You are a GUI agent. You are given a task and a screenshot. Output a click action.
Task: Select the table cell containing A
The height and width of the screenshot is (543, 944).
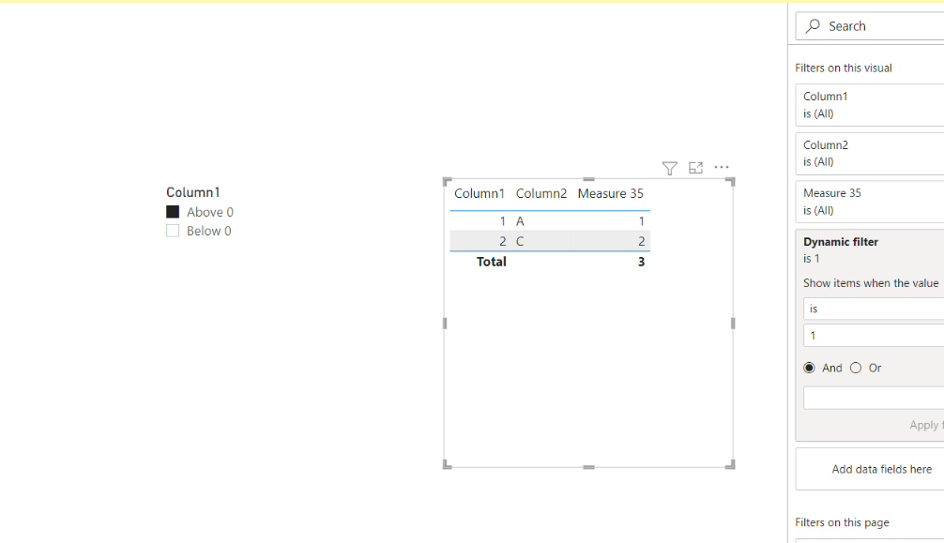click(520, 221)
